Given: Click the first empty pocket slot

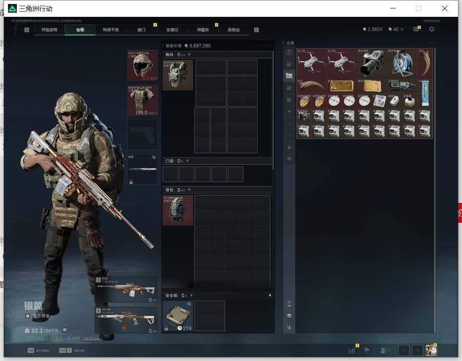Looking at the screenshot, I should pyautogui.click(x=170, y=174).
